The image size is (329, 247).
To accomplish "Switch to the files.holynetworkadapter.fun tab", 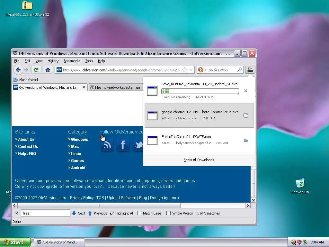I will (115, 87).
